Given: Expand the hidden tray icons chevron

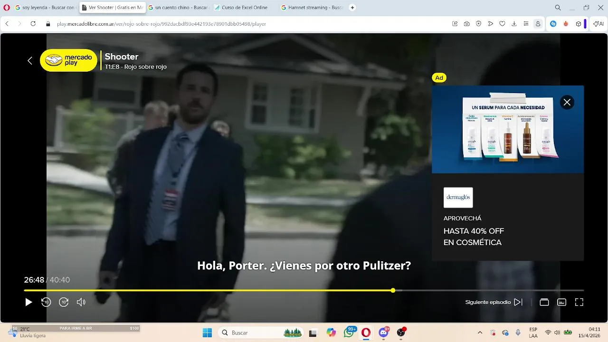Looking at the screenshot, I should [x=480, y=332].
